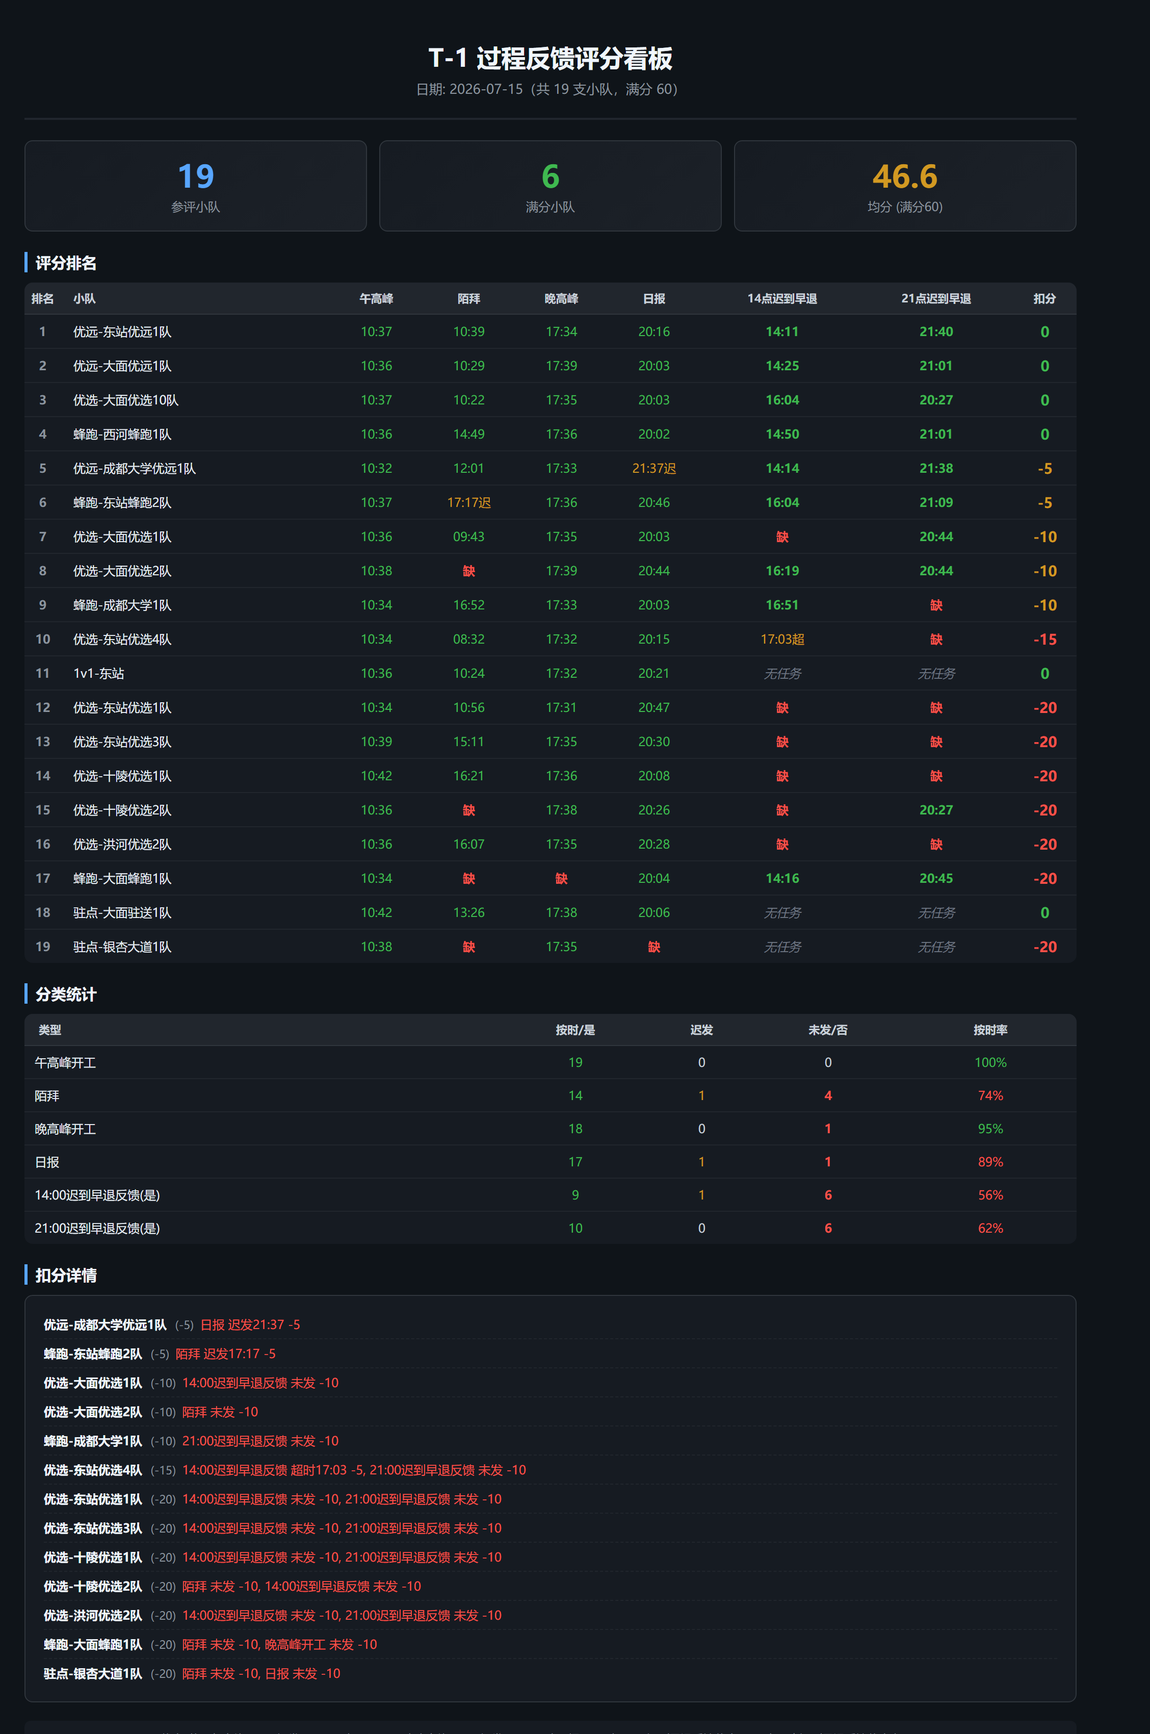Click the 缺 晚高峰 mark for 蜂跑-大面蜂跑1队
Viewport: 1150px width, 1734px height.
point(561,878)
